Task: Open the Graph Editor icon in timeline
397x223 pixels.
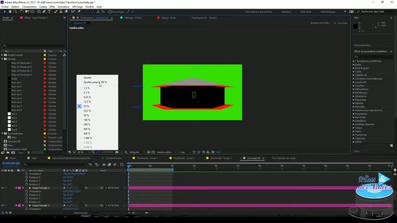Action: pos(122,165)
